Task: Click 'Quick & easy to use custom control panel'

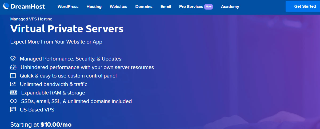Action: [x=68, y=76]
